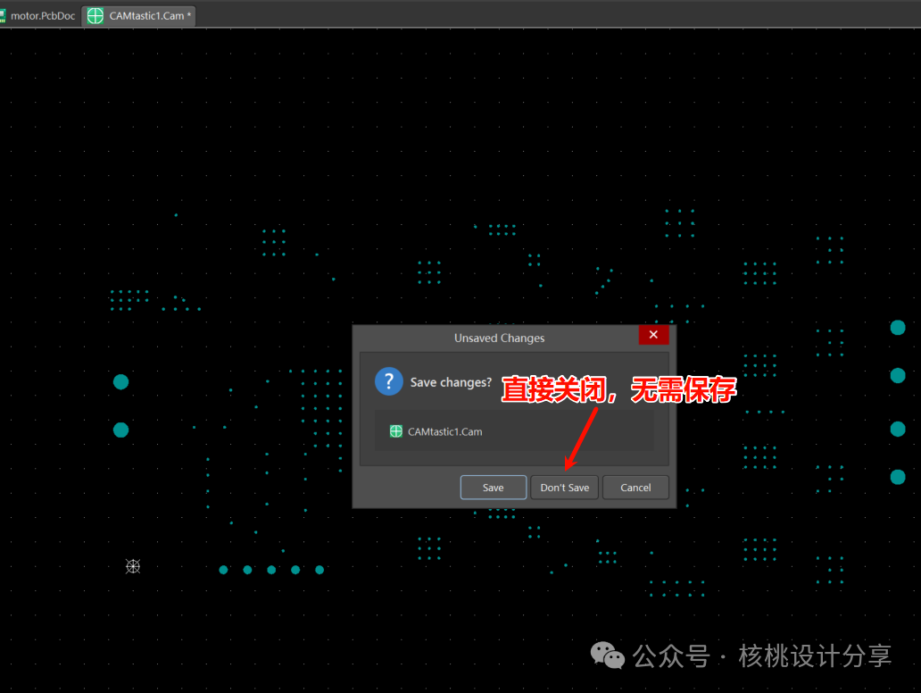Select the CAMtastic1.Cam entry in unsaved list
Viewport: 921px width, 693px height.
point(444,431)
